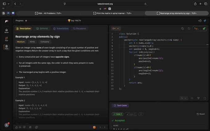Click the takeuforward.org address bar
210x131 pixels.
[105, 4]
